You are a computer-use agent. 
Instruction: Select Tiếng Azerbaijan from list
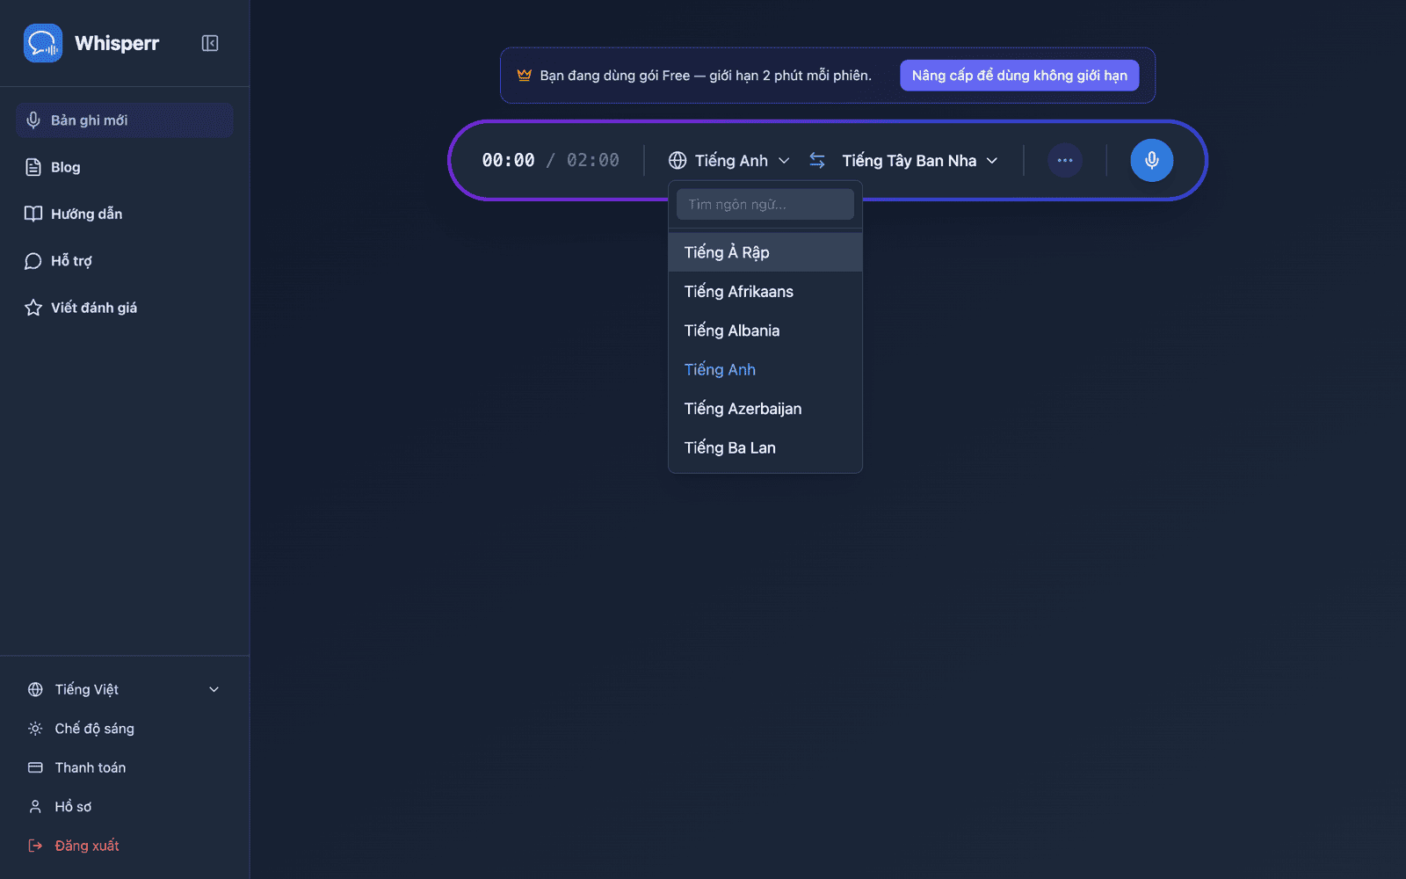(x=765, y=409)
